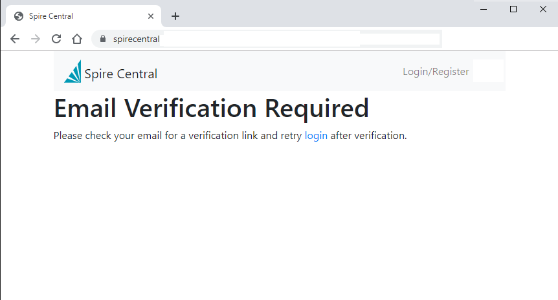Open a new tab with plus button

tap(175, 16)
